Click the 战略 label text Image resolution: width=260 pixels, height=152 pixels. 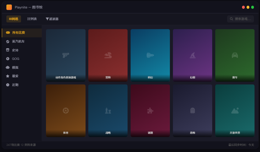click(108, 133)
